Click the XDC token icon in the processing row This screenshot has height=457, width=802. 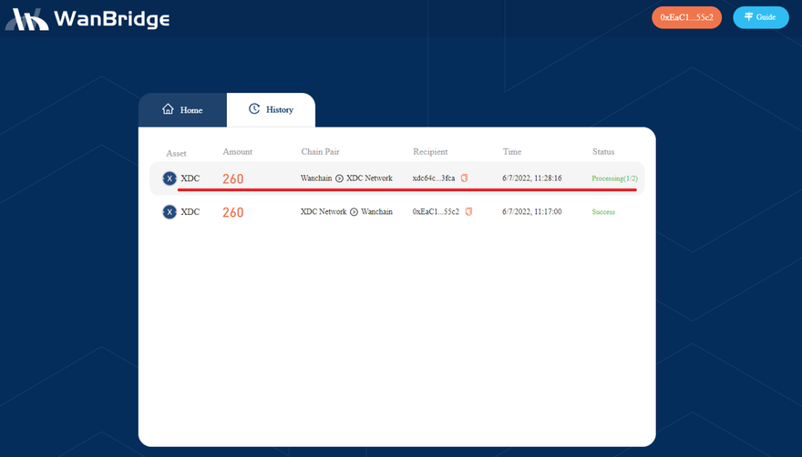pos(169,178)
